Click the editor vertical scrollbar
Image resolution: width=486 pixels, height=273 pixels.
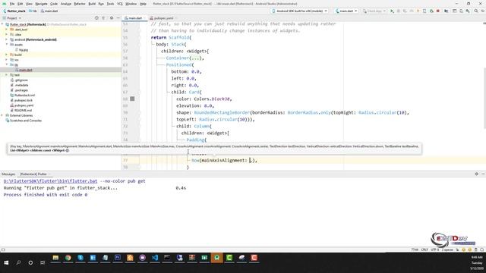coord(484,99)
